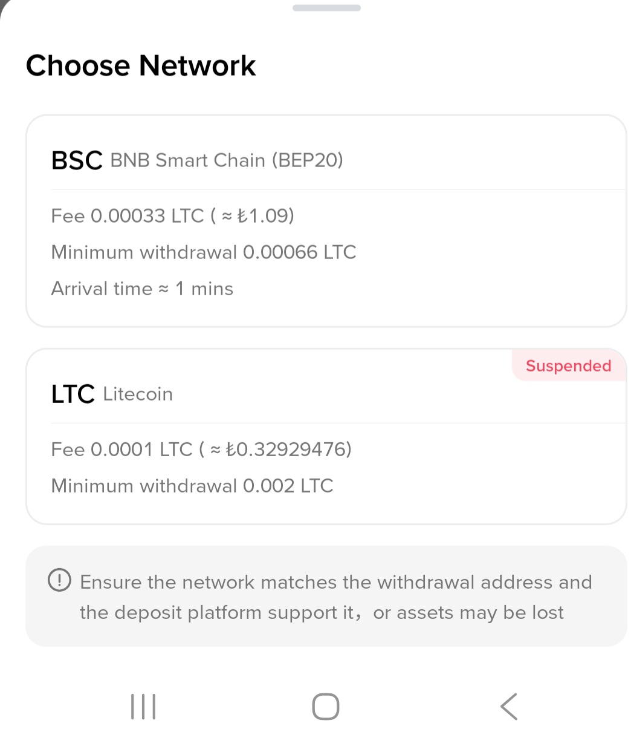Tap BNB Smart Chain (BEP20) text
Viewport: 631px width, 749px height.
227,160
